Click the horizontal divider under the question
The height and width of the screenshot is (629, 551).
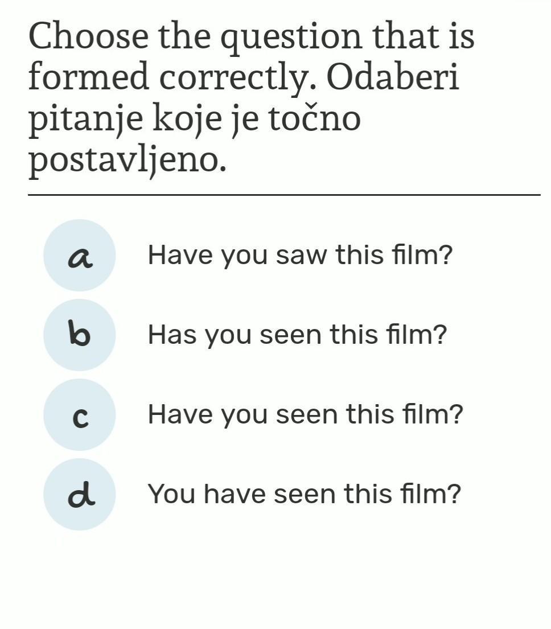point(284,195)
